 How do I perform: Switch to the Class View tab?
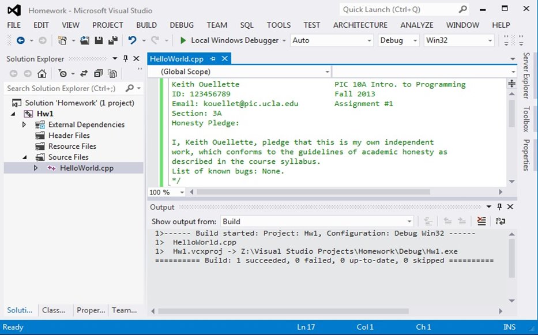[54, 310]
